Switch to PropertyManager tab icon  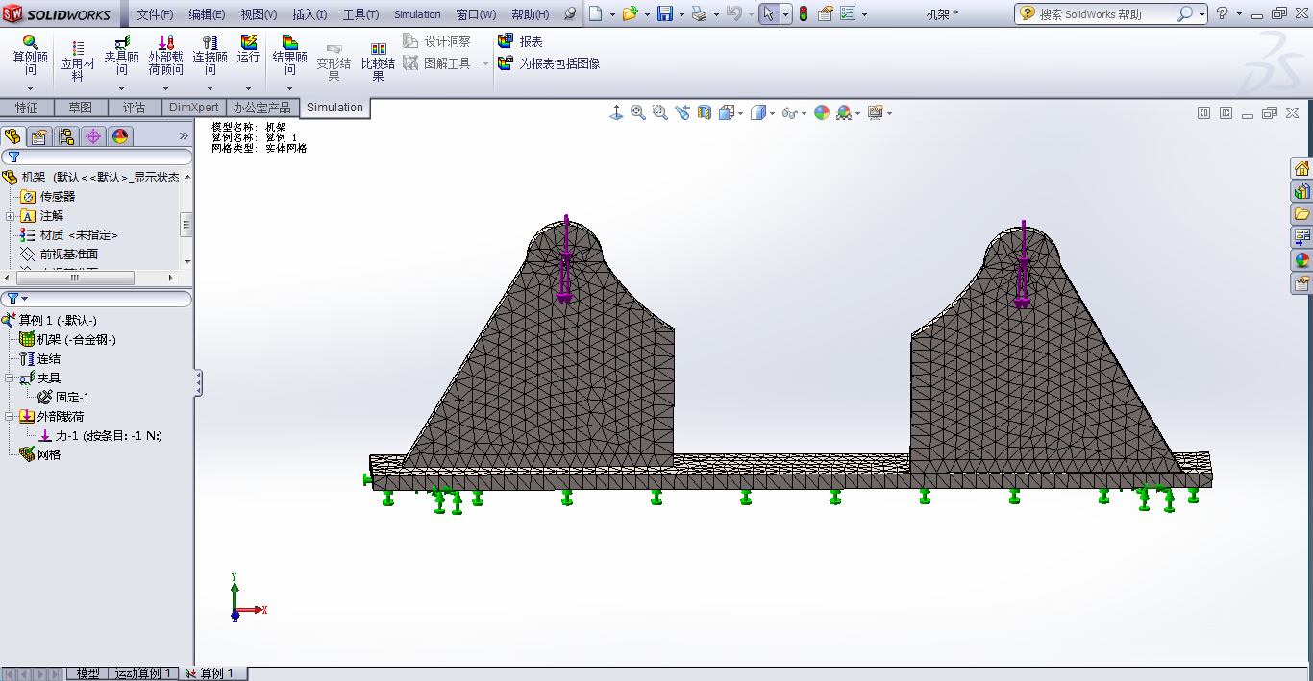coord(39,136)
